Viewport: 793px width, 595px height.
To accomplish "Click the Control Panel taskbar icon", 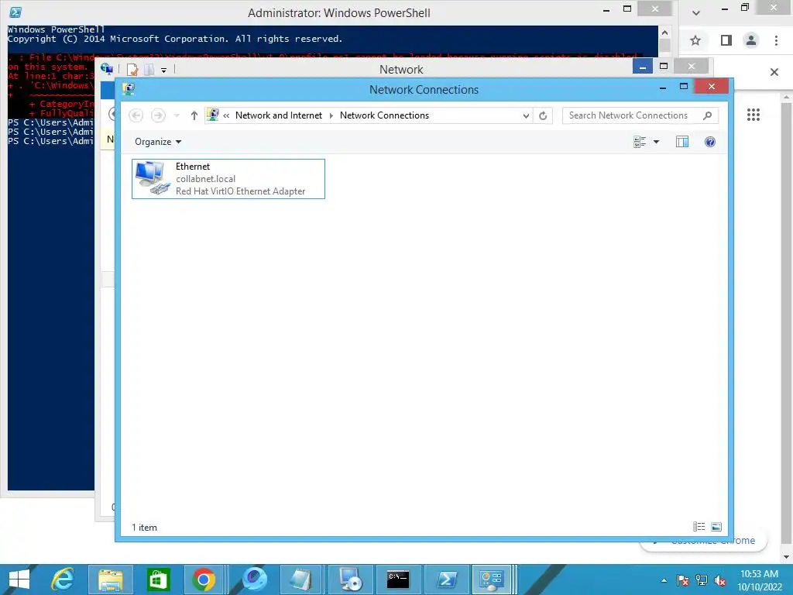I will tap(492, 580).
